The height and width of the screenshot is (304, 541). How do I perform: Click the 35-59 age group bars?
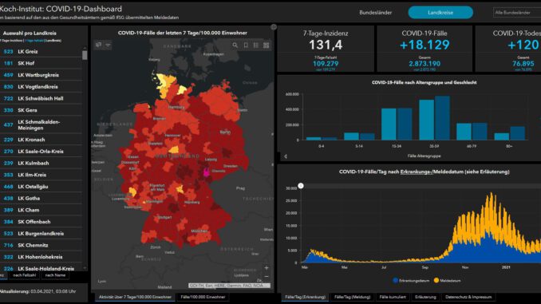pyautogui.click(x=434, y=118)
